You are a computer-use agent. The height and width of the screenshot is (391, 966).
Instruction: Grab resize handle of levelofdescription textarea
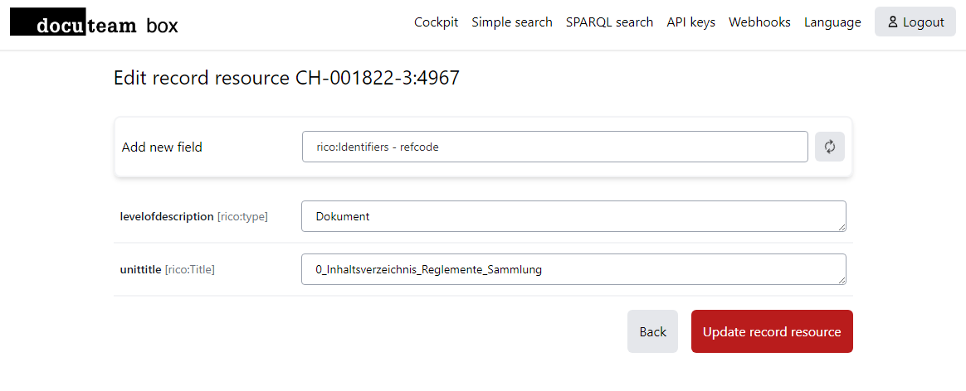[842, 226]
